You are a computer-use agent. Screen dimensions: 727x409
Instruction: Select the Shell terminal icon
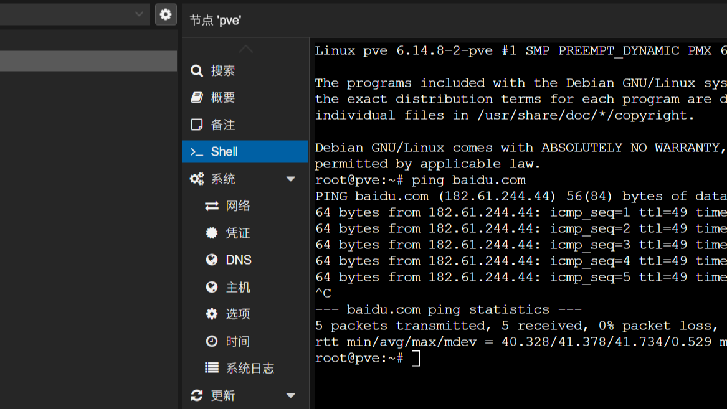coord(196,151)
